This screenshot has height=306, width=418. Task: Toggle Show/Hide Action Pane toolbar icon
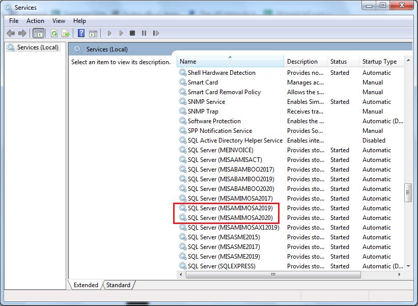click(93, 33)
